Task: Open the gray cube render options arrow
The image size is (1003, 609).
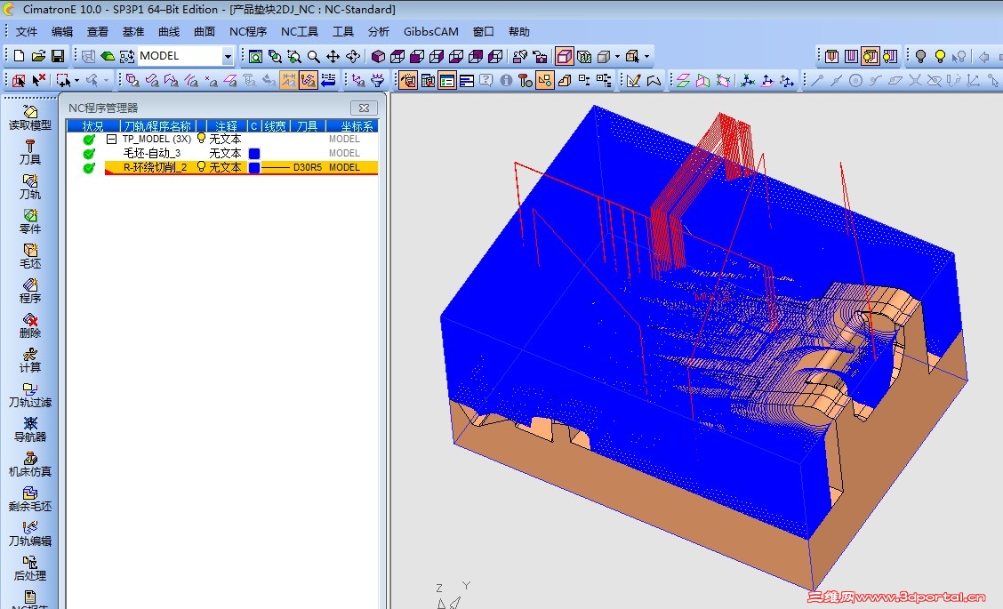Action: (617, 56)
